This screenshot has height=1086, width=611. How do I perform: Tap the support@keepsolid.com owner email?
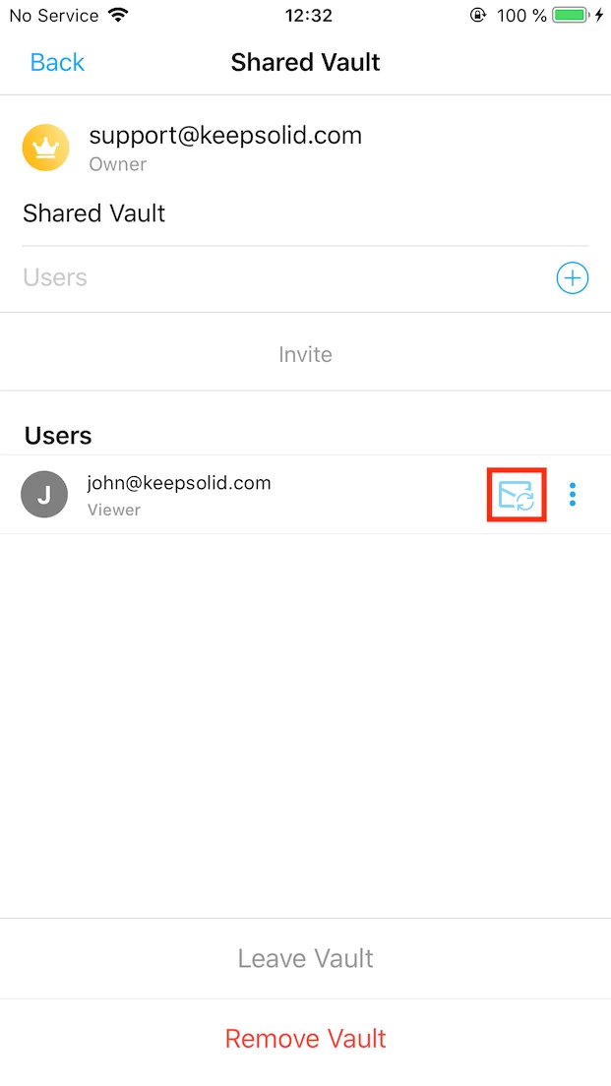(226, 135)
